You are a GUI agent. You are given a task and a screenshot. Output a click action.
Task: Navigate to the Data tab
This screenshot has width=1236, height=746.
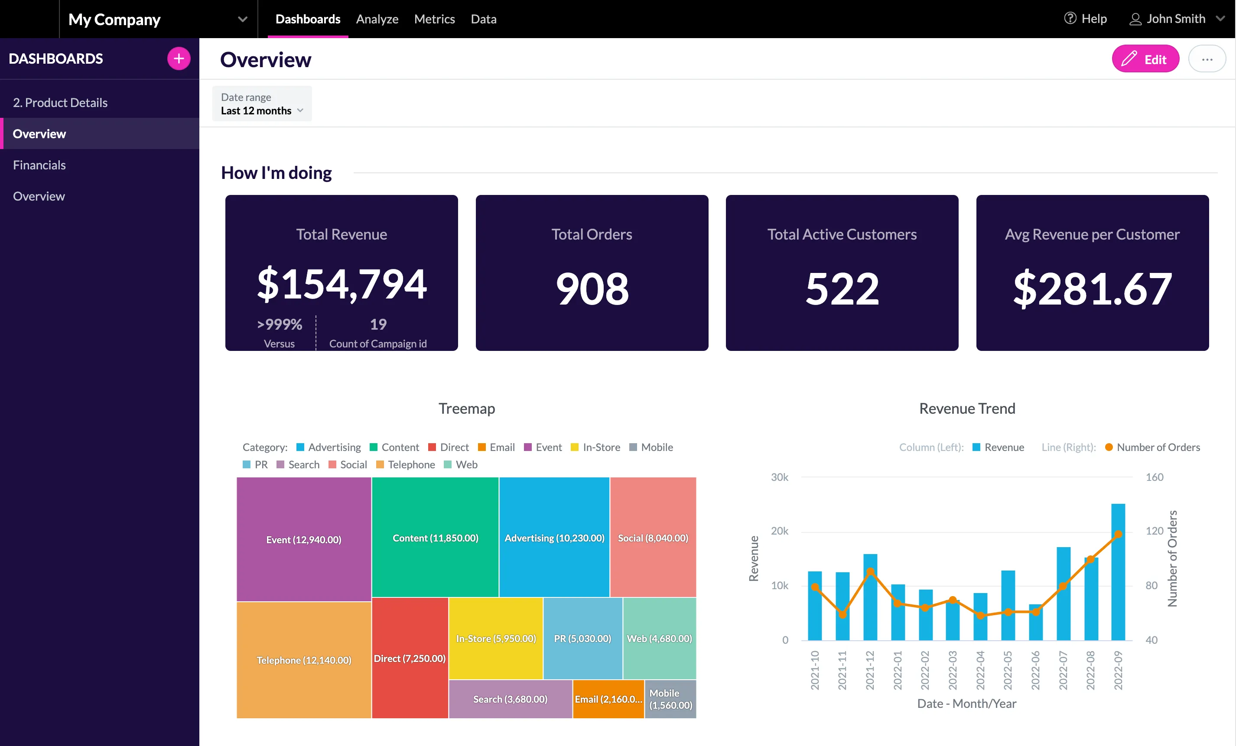click(x=483, y=19)
